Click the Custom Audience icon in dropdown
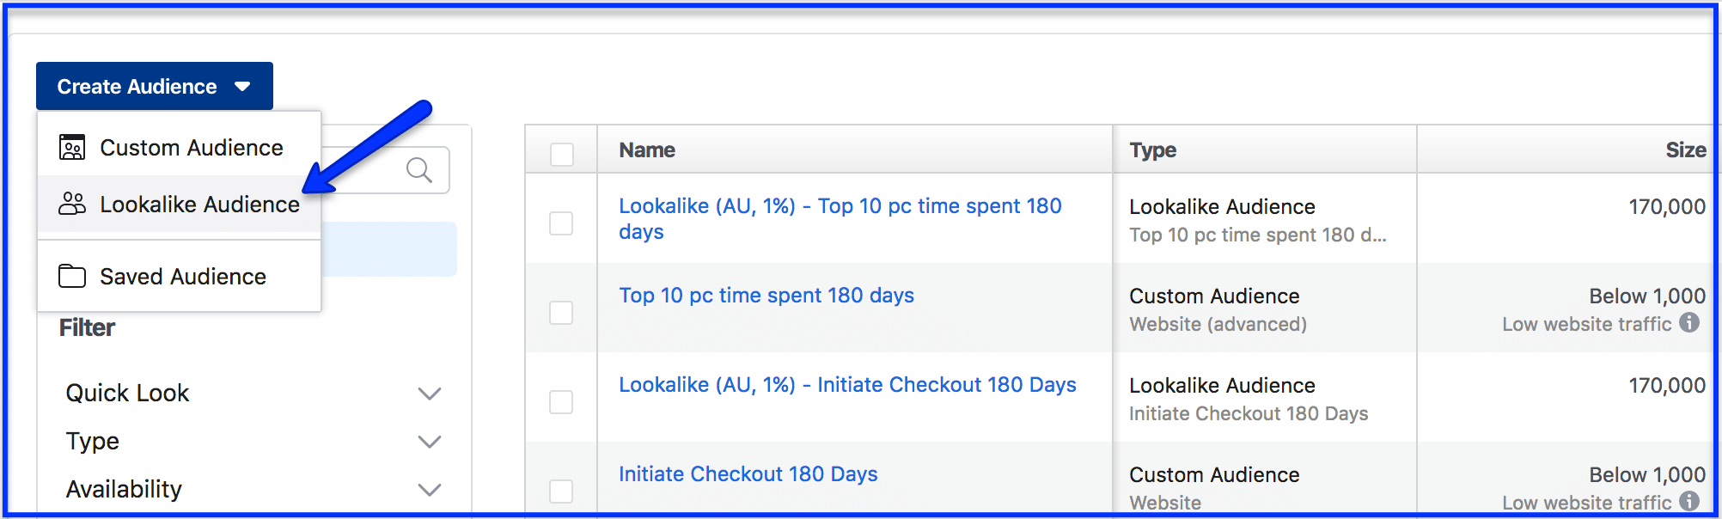The width and height of the screenshot is (1722, 519). pos(72,148)
